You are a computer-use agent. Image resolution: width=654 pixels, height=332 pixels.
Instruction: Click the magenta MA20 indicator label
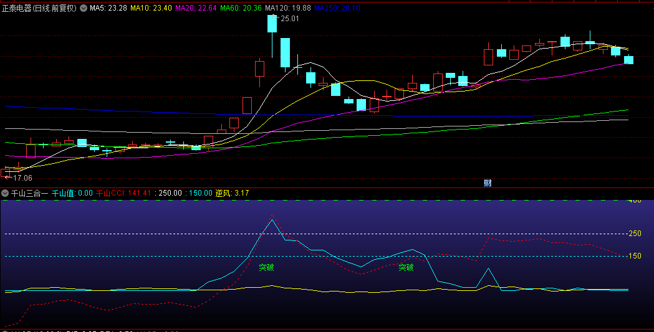pos(196,8)
